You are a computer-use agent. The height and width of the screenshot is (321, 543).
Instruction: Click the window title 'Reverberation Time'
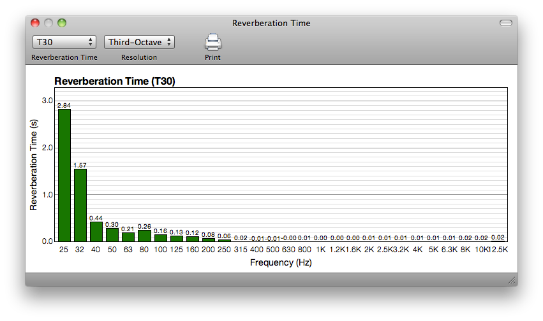click(271, 23)
